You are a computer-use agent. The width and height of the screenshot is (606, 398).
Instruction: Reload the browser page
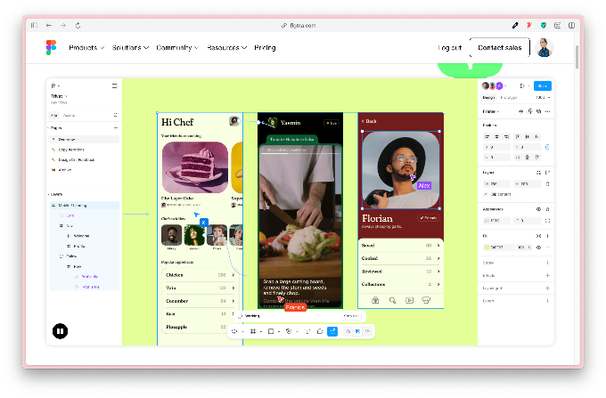click(78, 25)
